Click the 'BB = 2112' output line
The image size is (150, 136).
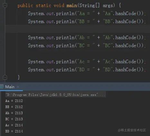click(x=14, y=107)
